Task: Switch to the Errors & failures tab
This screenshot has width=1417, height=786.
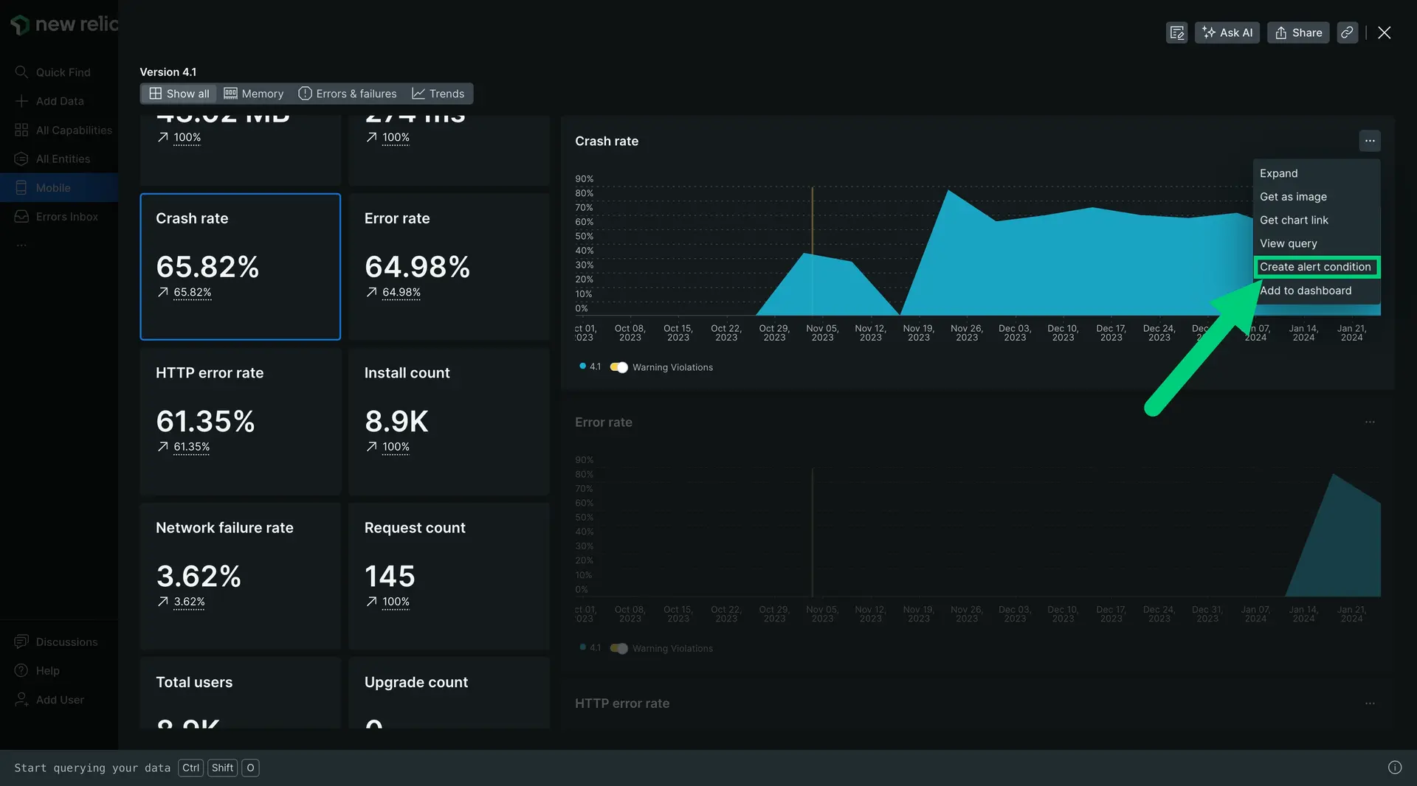Action: pos(348,94)
